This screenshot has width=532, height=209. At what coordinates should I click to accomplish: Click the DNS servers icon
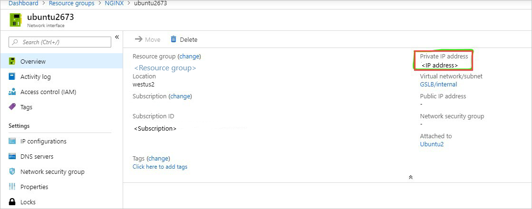(x=12, y=156)
